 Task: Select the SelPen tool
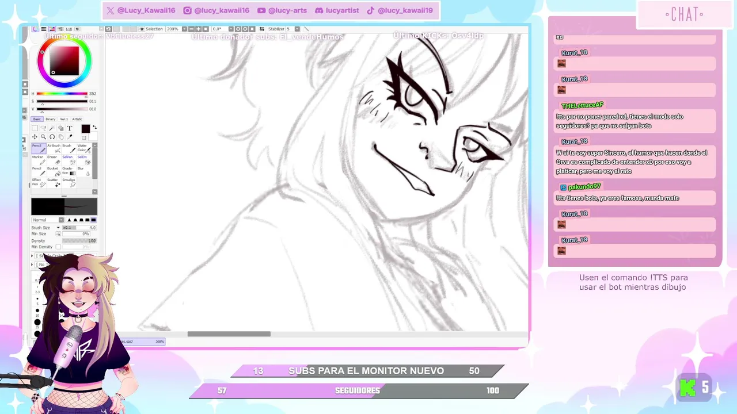[69, 161]
